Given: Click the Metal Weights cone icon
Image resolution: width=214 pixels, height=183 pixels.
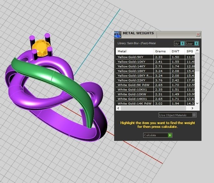Looking at the screenshot, I should 118,35.
